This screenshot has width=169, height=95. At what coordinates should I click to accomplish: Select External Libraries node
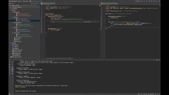pos(17,57)
